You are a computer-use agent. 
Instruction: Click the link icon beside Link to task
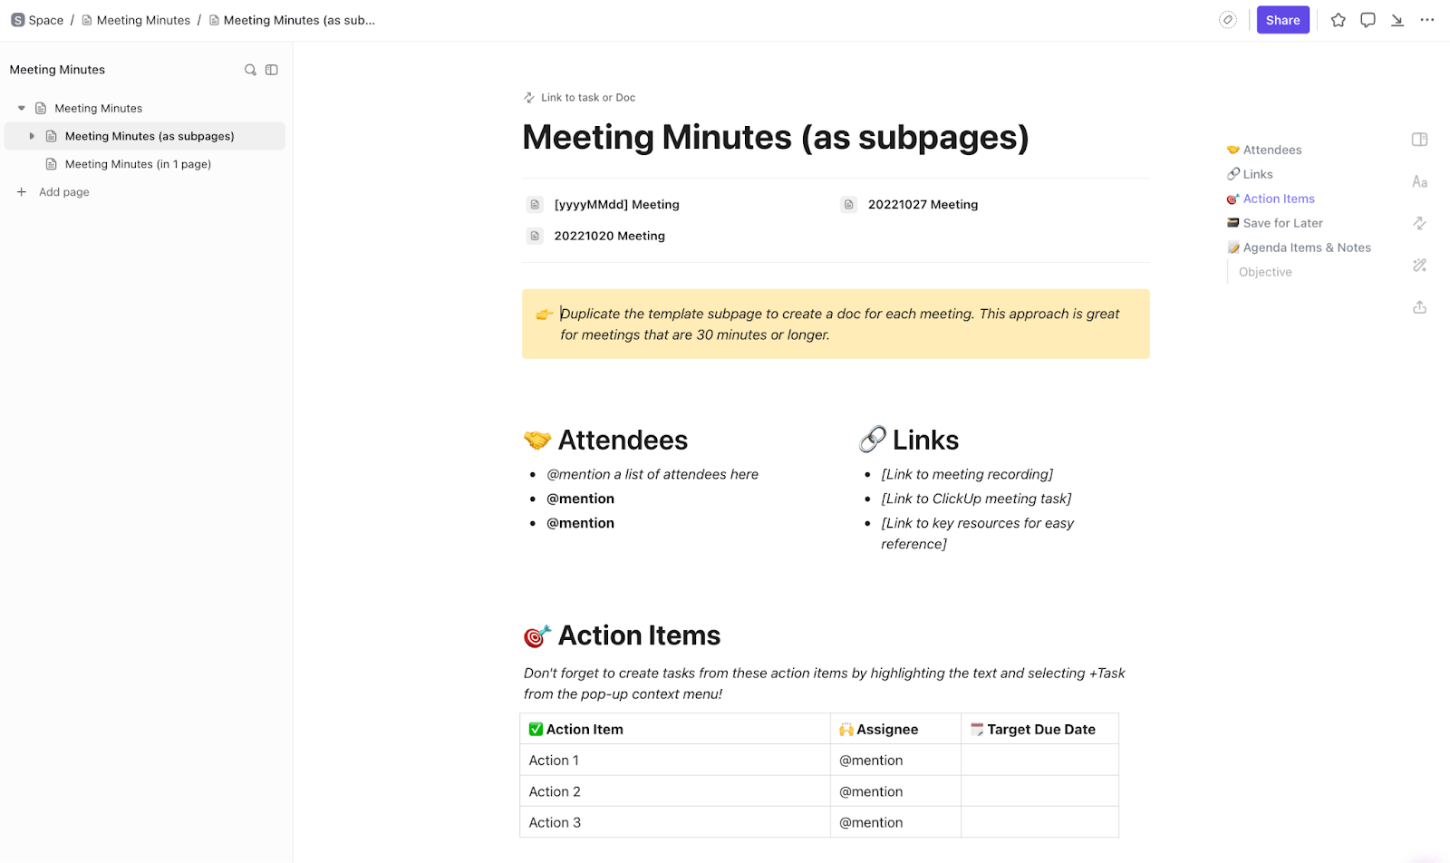click(x=529, y=98)
